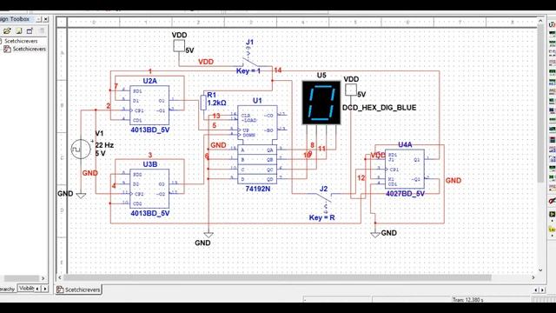Click the open-folder icon in Design Toolbox
Viewport: 556px width, 313px height.
pyautogui.click(x=7, y=31)
